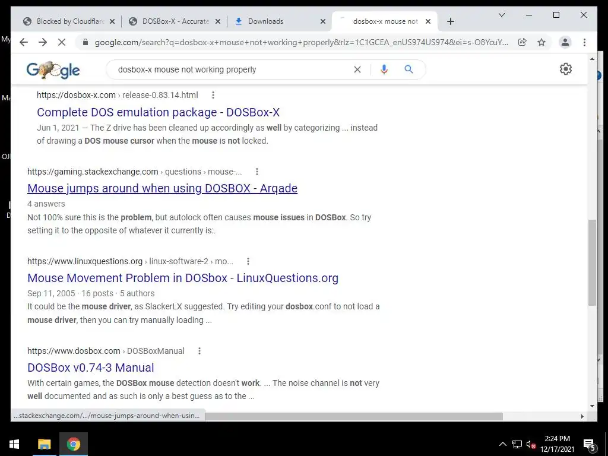Go back to the previous page

pos(24,42)
